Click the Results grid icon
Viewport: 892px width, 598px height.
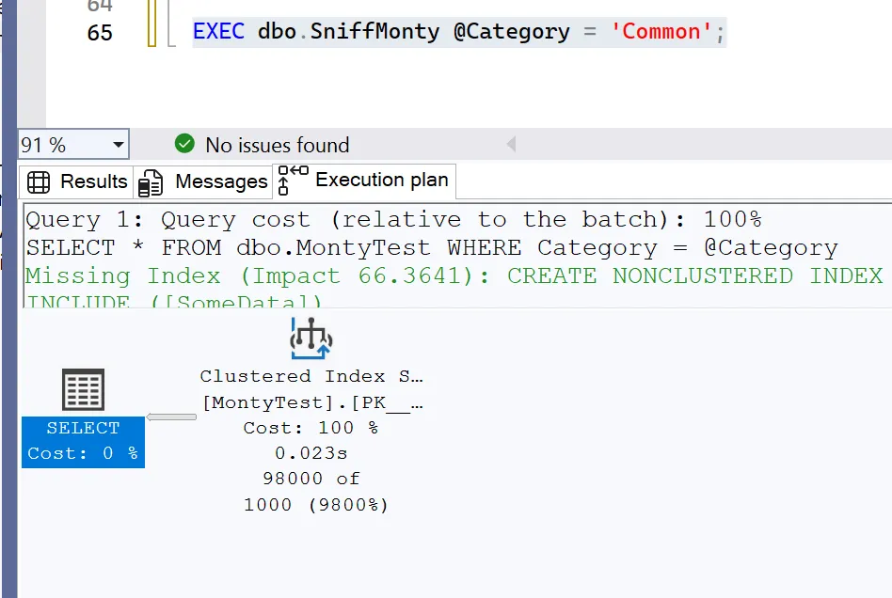click(x=39, y=181)
